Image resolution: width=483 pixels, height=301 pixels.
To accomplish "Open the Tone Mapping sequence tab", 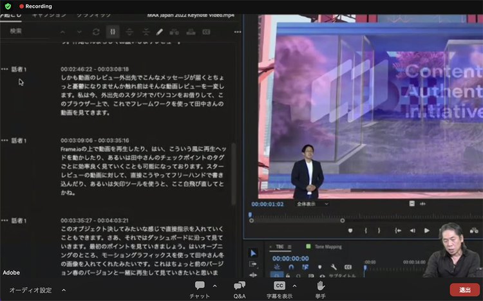I will pyautogui.click(x=328, y=246).
